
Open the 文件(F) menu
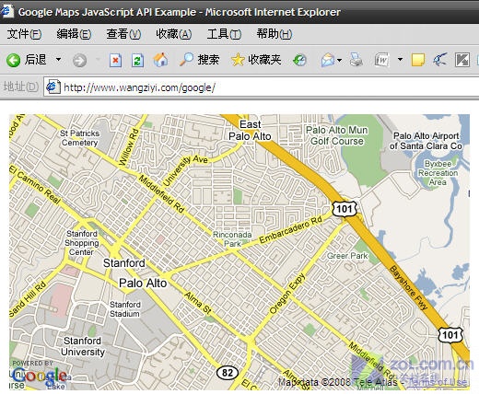coord(24,34)
